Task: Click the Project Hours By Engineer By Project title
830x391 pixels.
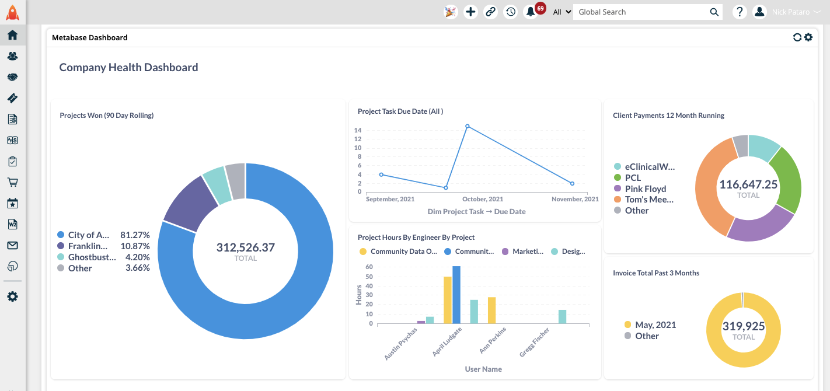Action: 416,238
